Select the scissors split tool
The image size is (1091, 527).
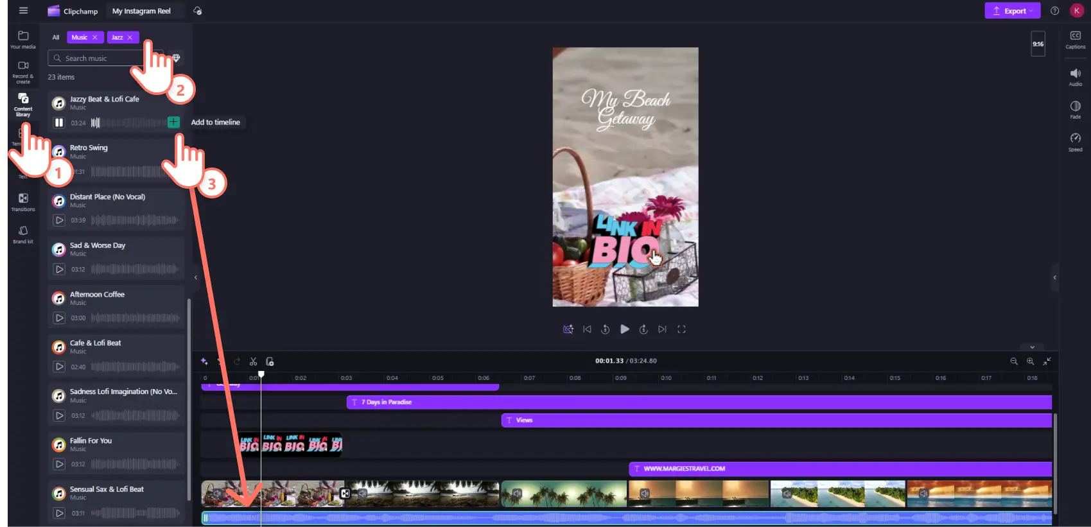coord(254,361)
